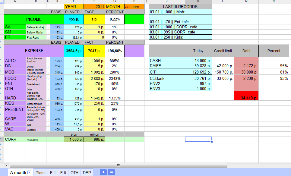
Task: Select the FOOD category cell
Action: pyautogui.click(x=15, y=78)
